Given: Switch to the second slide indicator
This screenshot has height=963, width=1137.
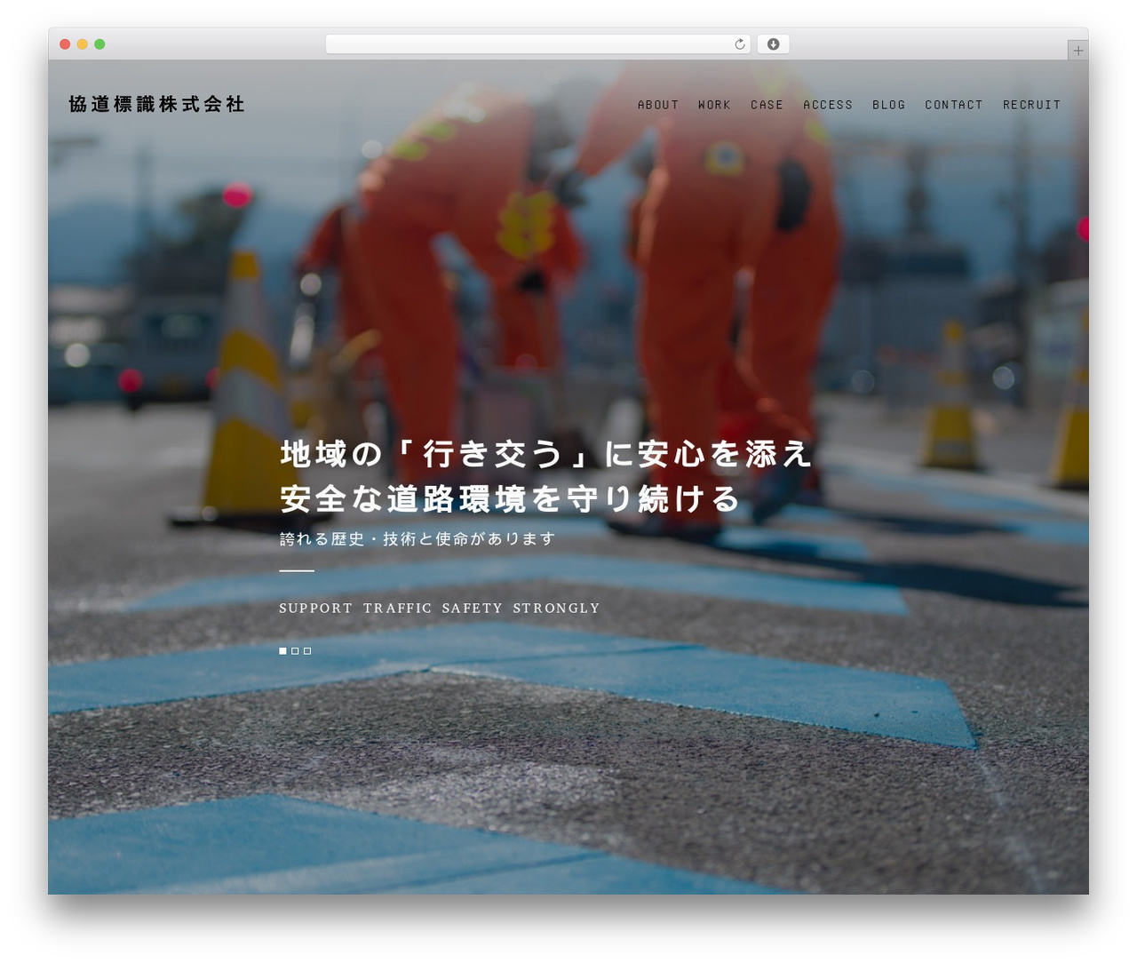Looking at the screenshot, I should (x=295, y=651).
